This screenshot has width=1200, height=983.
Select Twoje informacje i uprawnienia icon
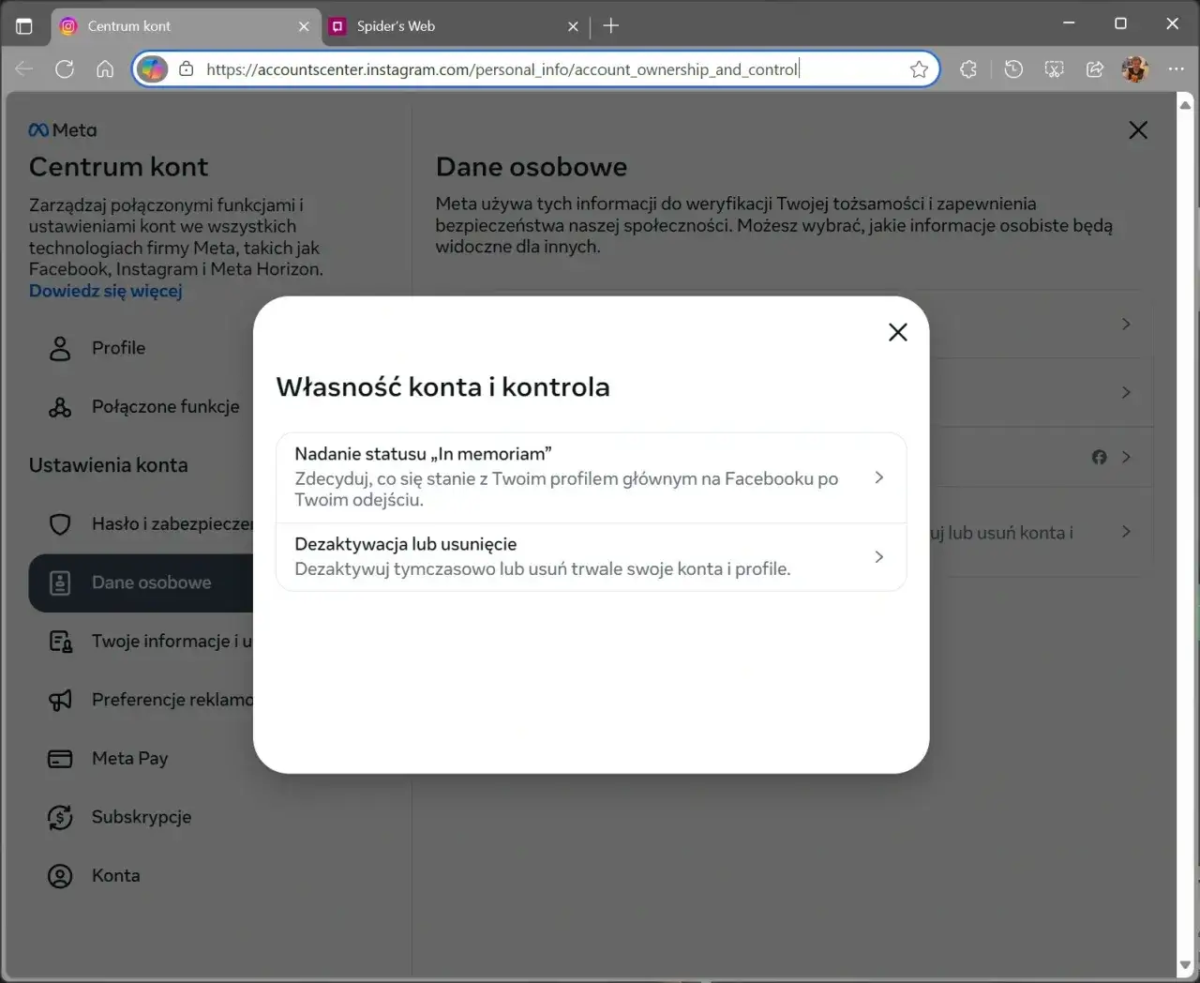(x=59, y=641)
